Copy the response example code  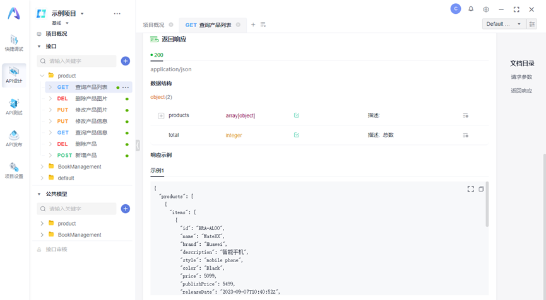pos(481,189)
